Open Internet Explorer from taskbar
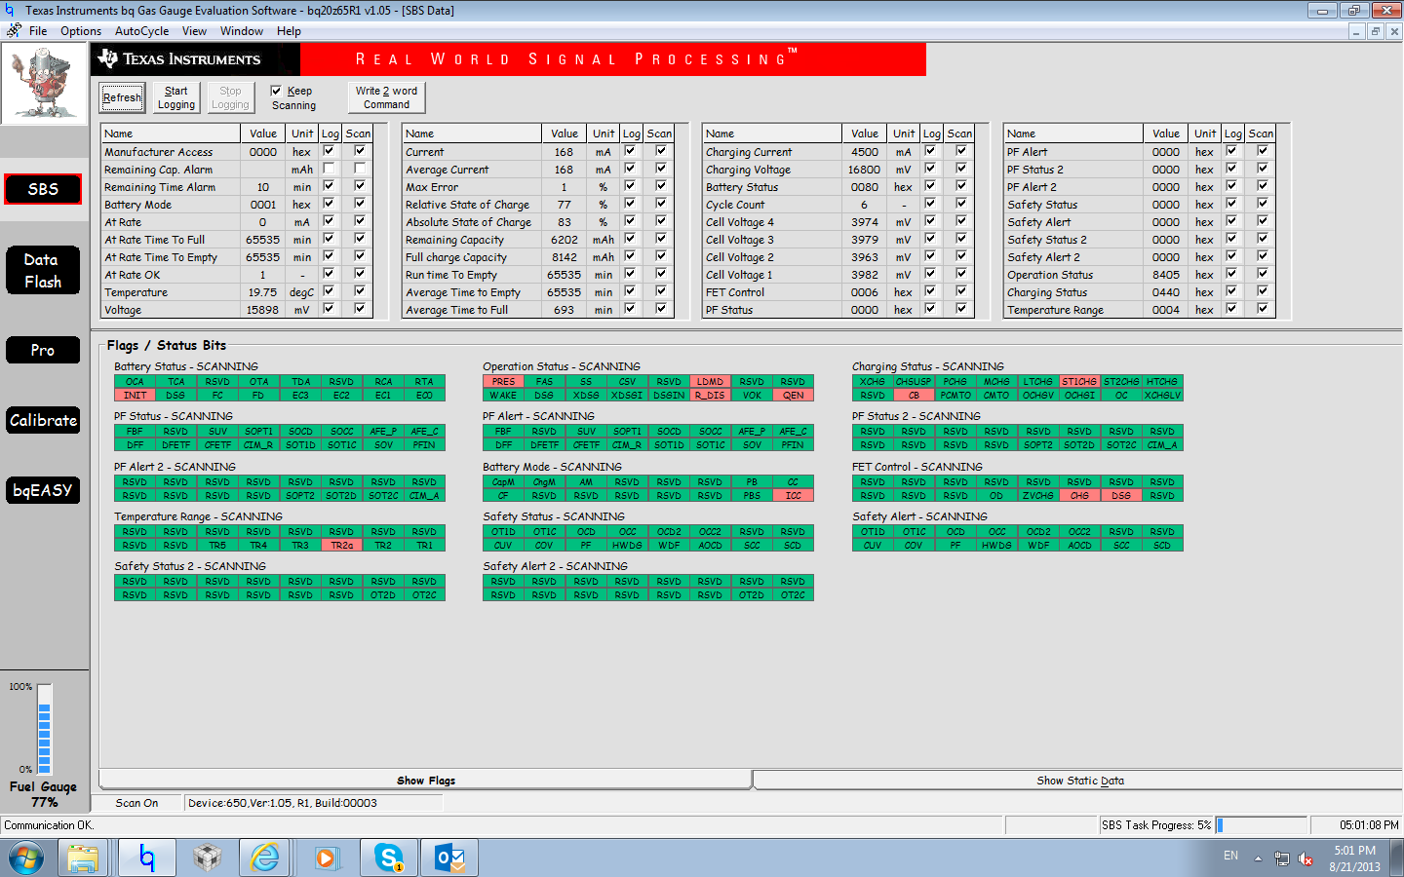Image resolution: width=1404 pixels, height=877 pixels. pyautogui.click(x=265, y=858)
